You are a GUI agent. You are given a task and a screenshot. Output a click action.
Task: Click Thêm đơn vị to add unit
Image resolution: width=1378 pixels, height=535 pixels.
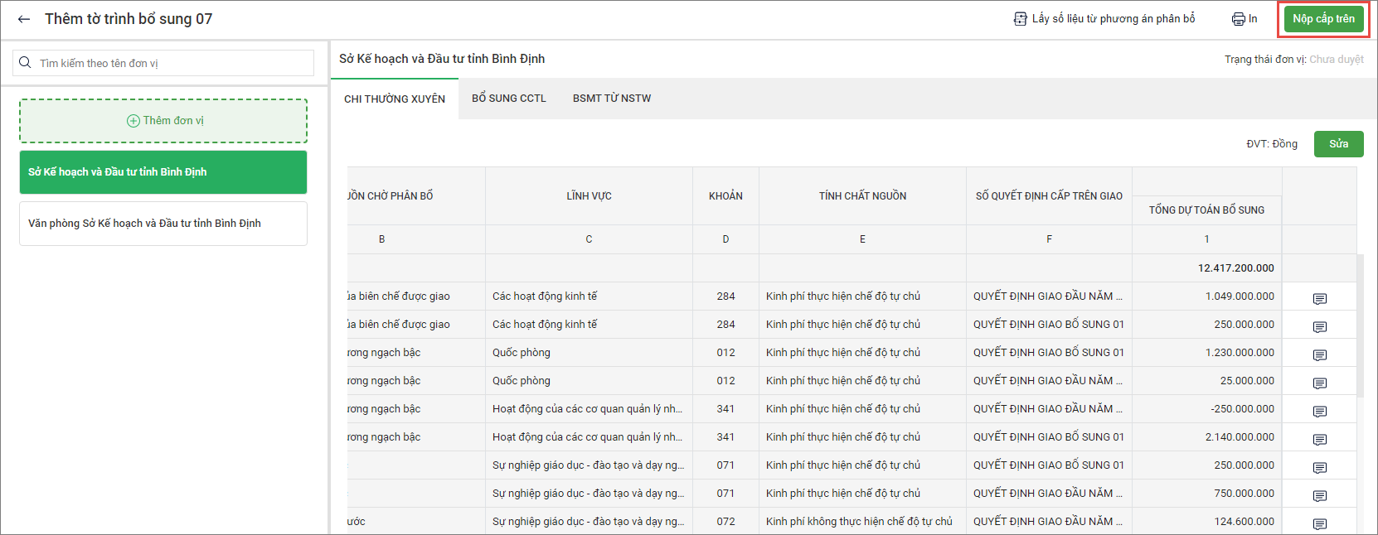[x=163, y=121]
